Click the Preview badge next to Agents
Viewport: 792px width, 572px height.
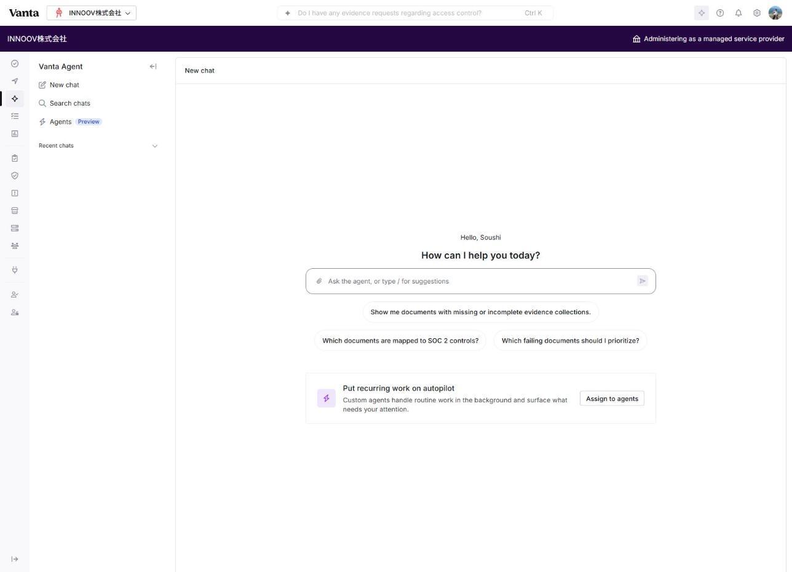point(89,122)
